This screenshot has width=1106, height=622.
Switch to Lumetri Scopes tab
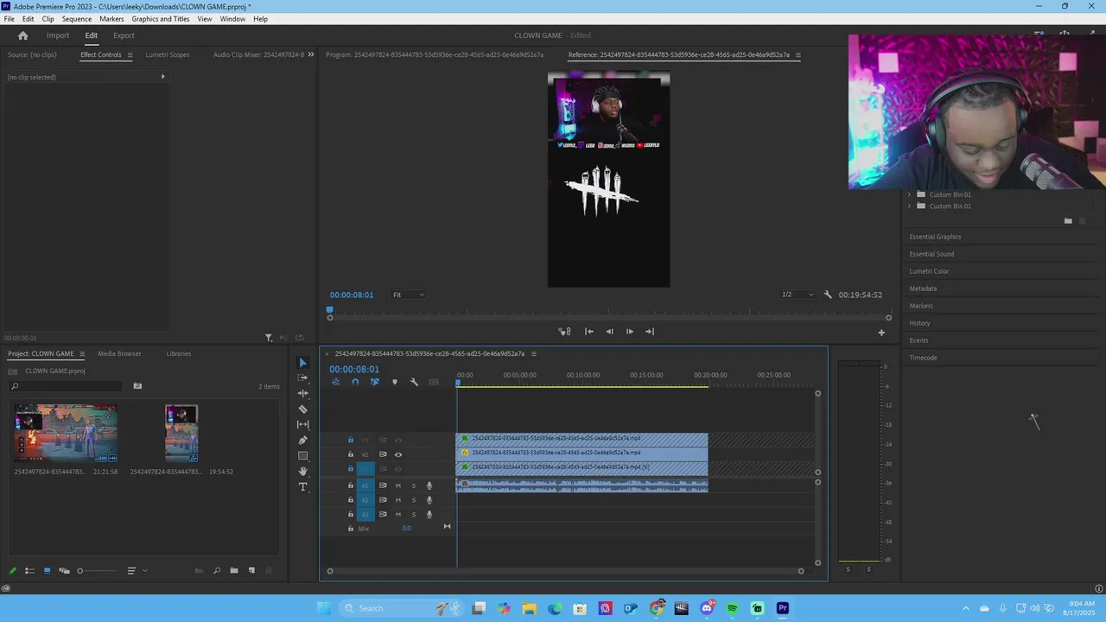[168, 54]
